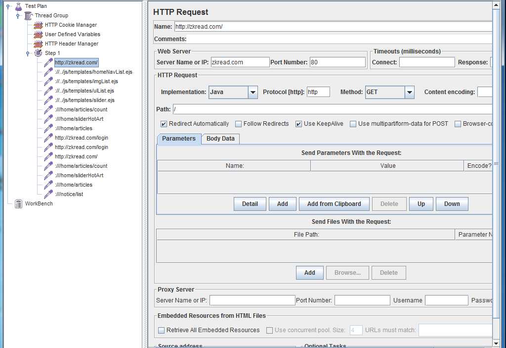
Task: Disable the Redirect Automatically checkbox
Action: tap(164, 124)
